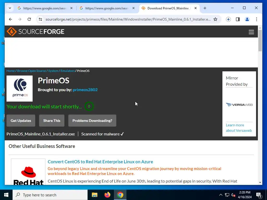Screen dimensions: 267x200
Task: Click the Share This button
Action: [52, 121]
